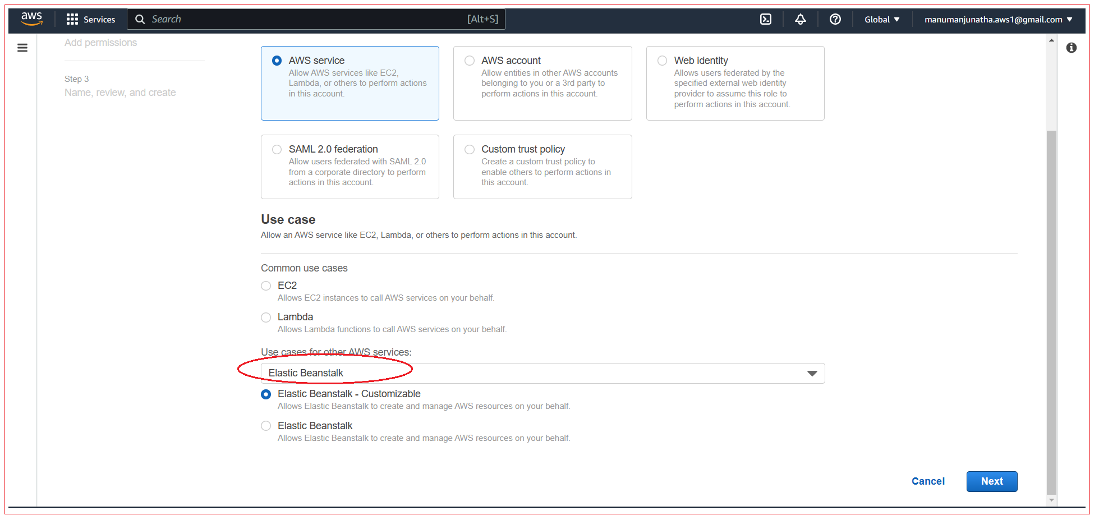
Task: Click the Step 3 label
Action: (76, 79)
